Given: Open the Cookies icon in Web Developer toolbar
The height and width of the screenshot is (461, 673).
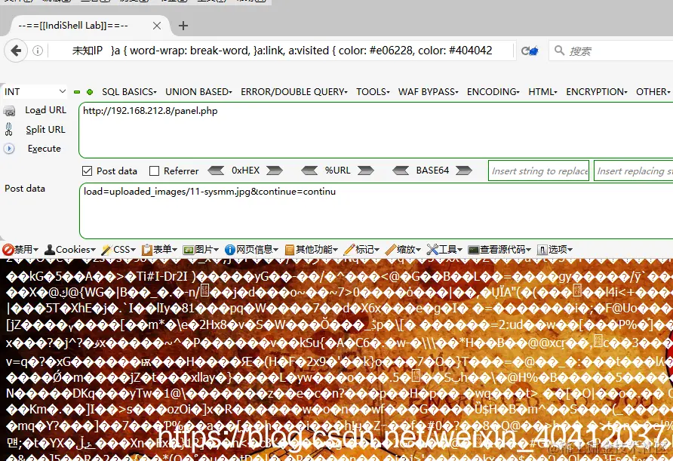Looking at the screenshot, I should pyautogui.click(x=51, y=249).
